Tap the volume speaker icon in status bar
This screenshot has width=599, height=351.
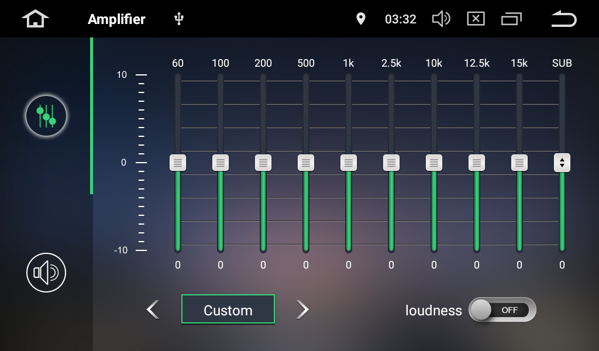point(440,19)
